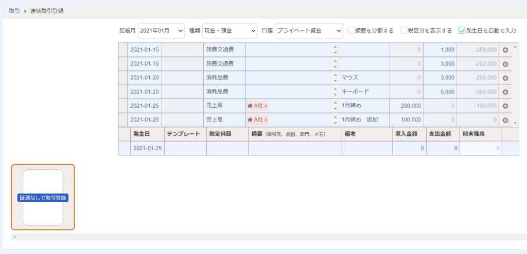
Task: Click the テンプレート field in the new entry row
Action: click(185, 148)
